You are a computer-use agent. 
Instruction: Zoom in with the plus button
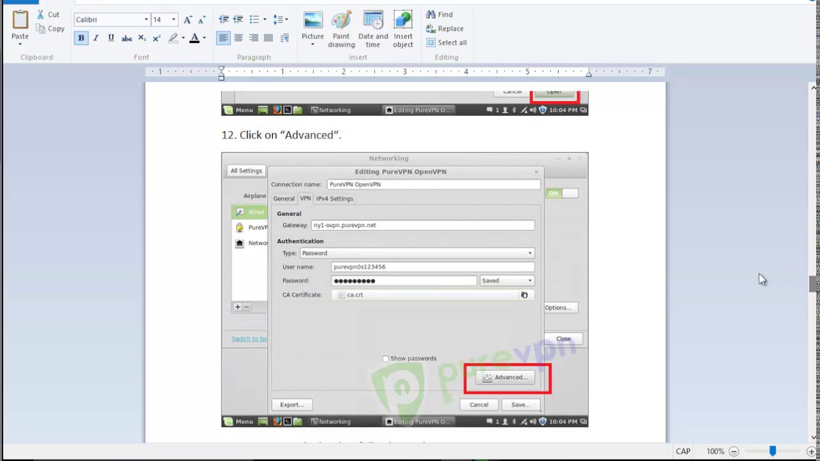[811, 451]
